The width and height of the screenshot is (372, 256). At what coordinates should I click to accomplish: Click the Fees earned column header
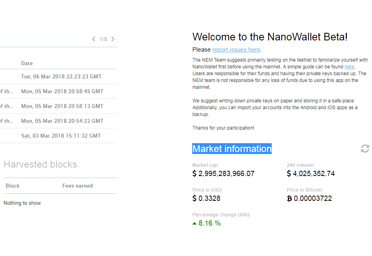(78, 186)
